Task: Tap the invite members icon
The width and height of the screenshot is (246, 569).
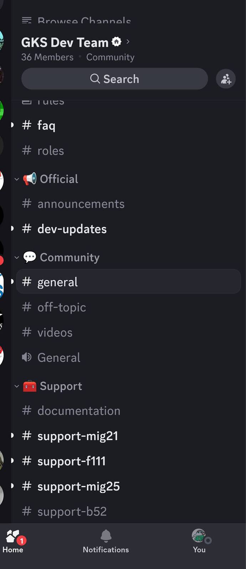Action: (x=226, y=79)
